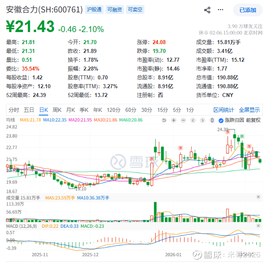Click the candlestick style icon
Viewport: 268px width, 263px height.
point(212,120)
